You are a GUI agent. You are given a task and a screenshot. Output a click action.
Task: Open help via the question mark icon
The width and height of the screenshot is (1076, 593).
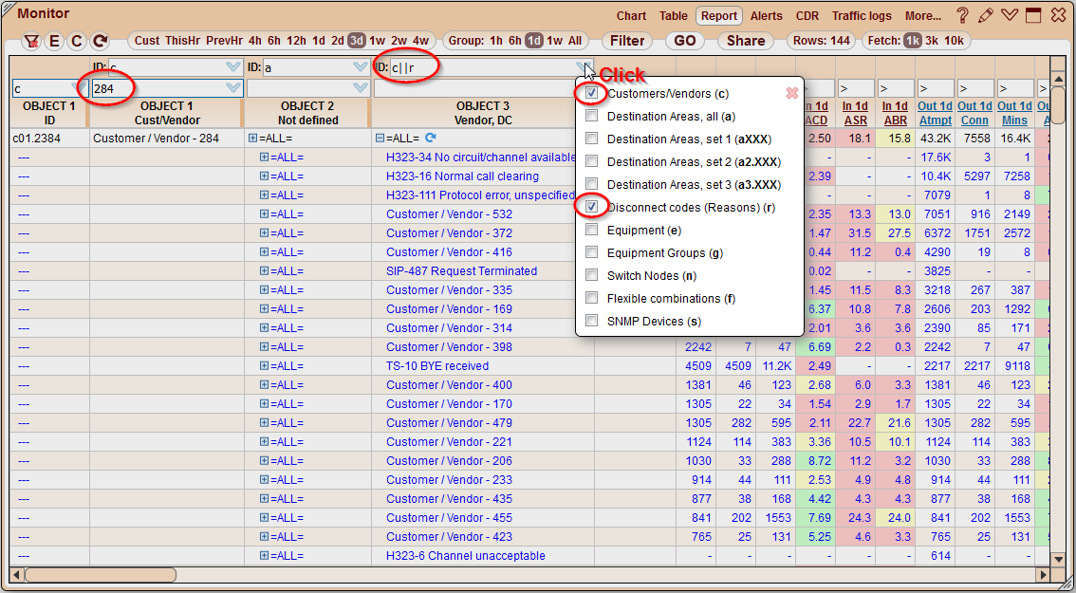pos(962,16)
